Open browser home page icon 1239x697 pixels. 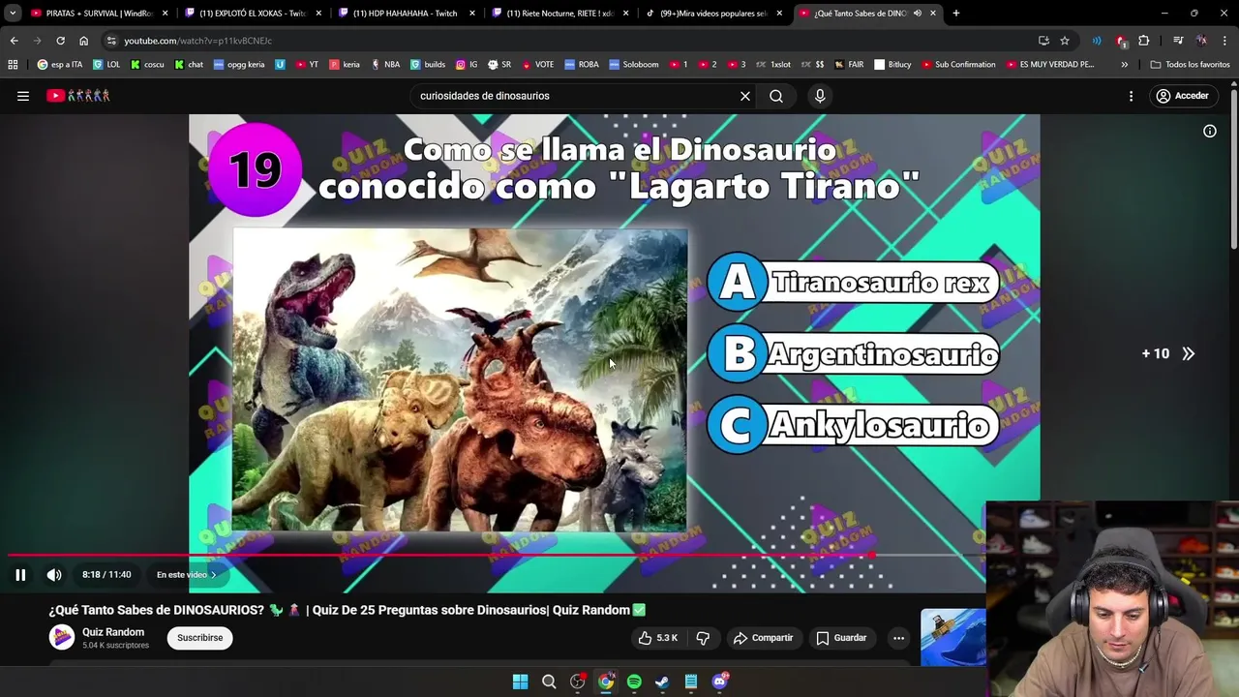83,41
